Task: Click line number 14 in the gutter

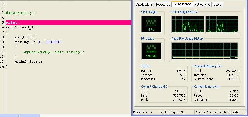Action: point(2,66)
